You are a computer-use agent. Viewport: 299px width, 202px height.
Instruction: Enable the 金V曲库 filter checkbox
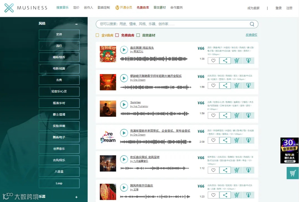pyautogui.click(x=97, y=35)
